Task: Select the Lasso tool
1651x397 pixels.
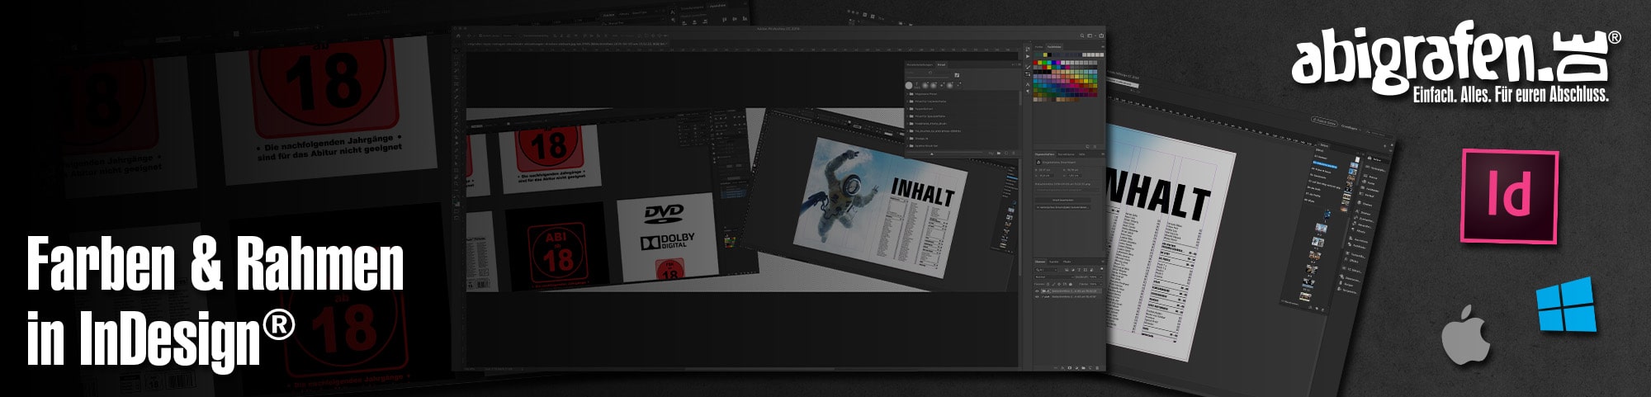Action: click(457, 64)
